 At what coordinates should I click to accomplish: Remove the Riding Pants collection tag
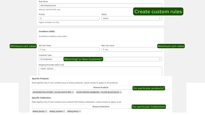tap(80, 111)
